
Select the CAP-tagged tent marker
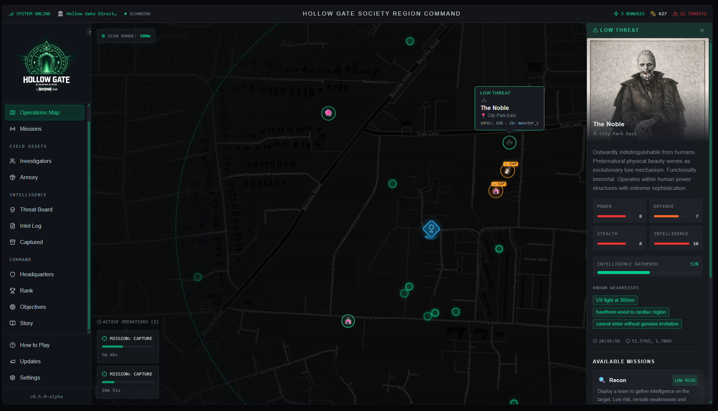495,191
